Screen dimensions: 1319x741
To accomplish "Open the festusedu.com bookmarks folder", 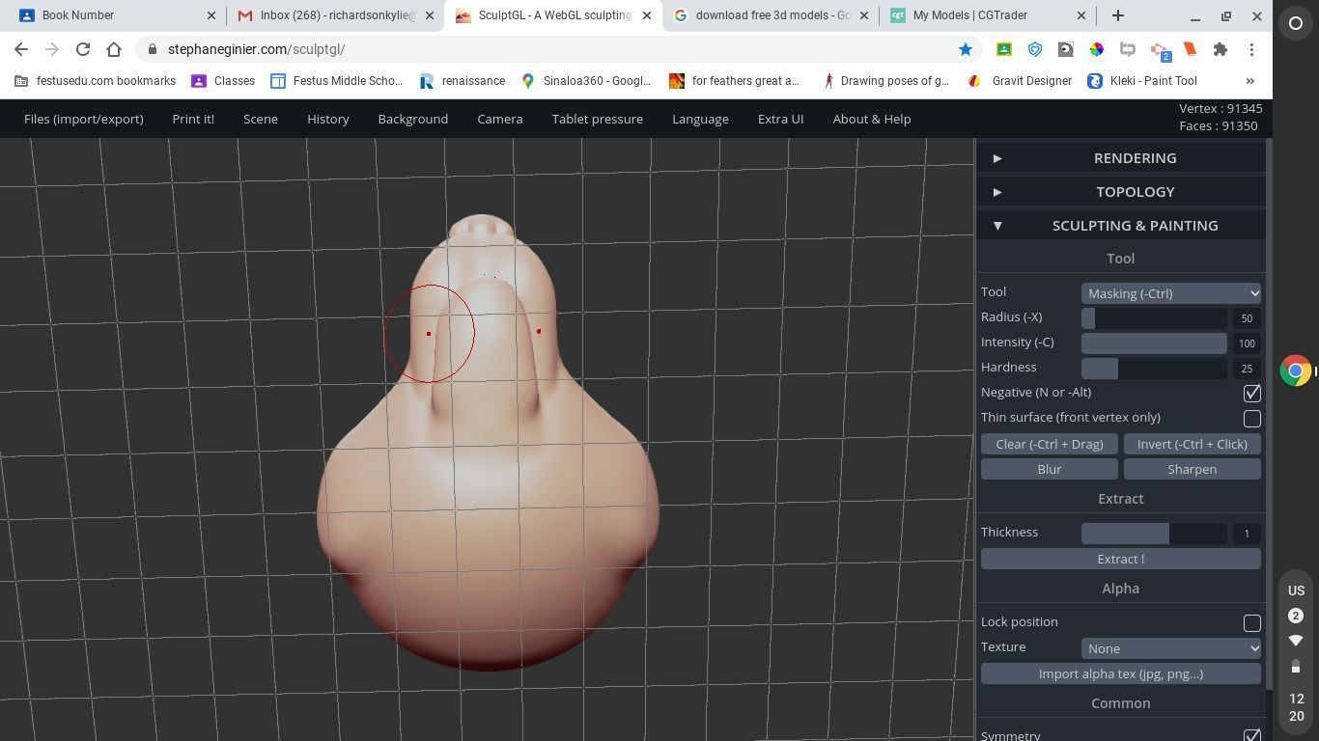I will [x=95, y=81].
